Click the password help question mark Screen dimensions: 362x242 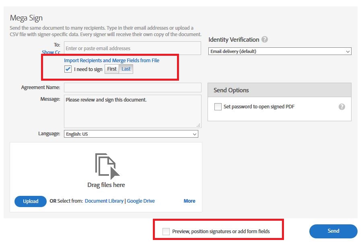pyautogui.click(x=341, y=107)
